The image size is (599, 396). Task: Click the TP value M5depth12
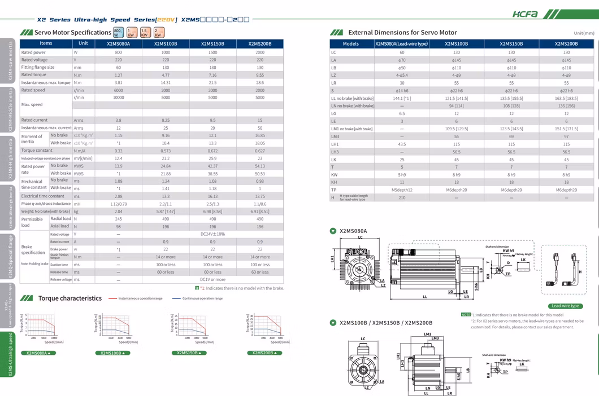(402, 190)
